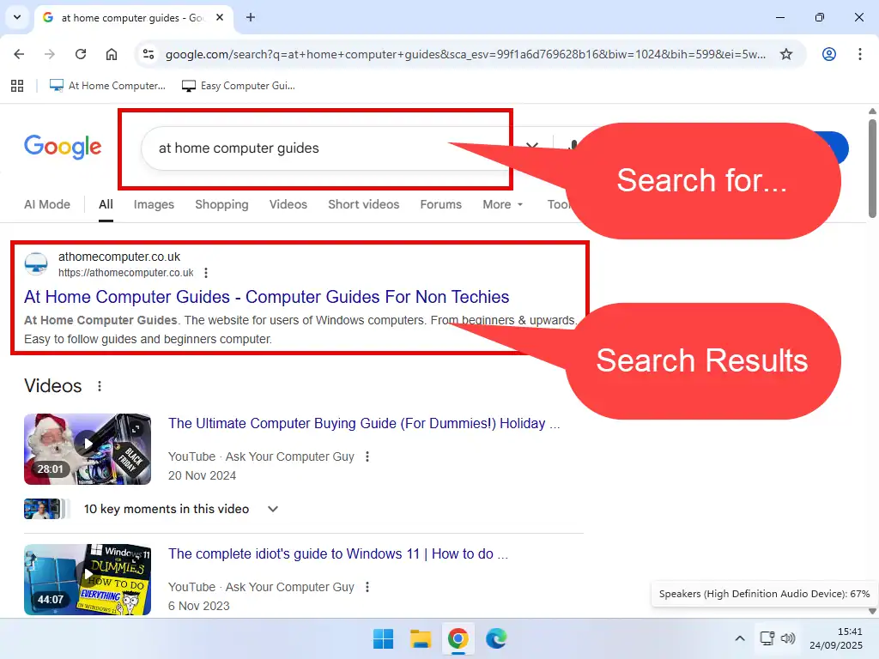
Task: Expand 10 key moments in this video
Action: pos(273,509)
